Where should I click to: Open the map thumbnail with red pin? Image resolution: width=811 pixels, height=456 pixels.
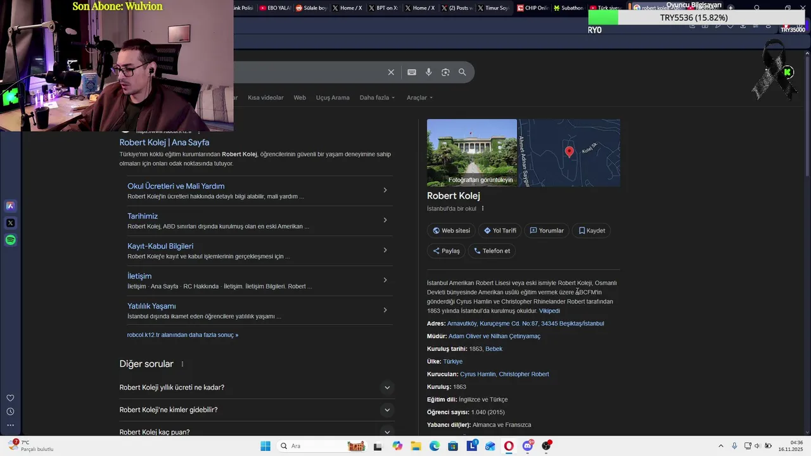click(x=569, y=153)
